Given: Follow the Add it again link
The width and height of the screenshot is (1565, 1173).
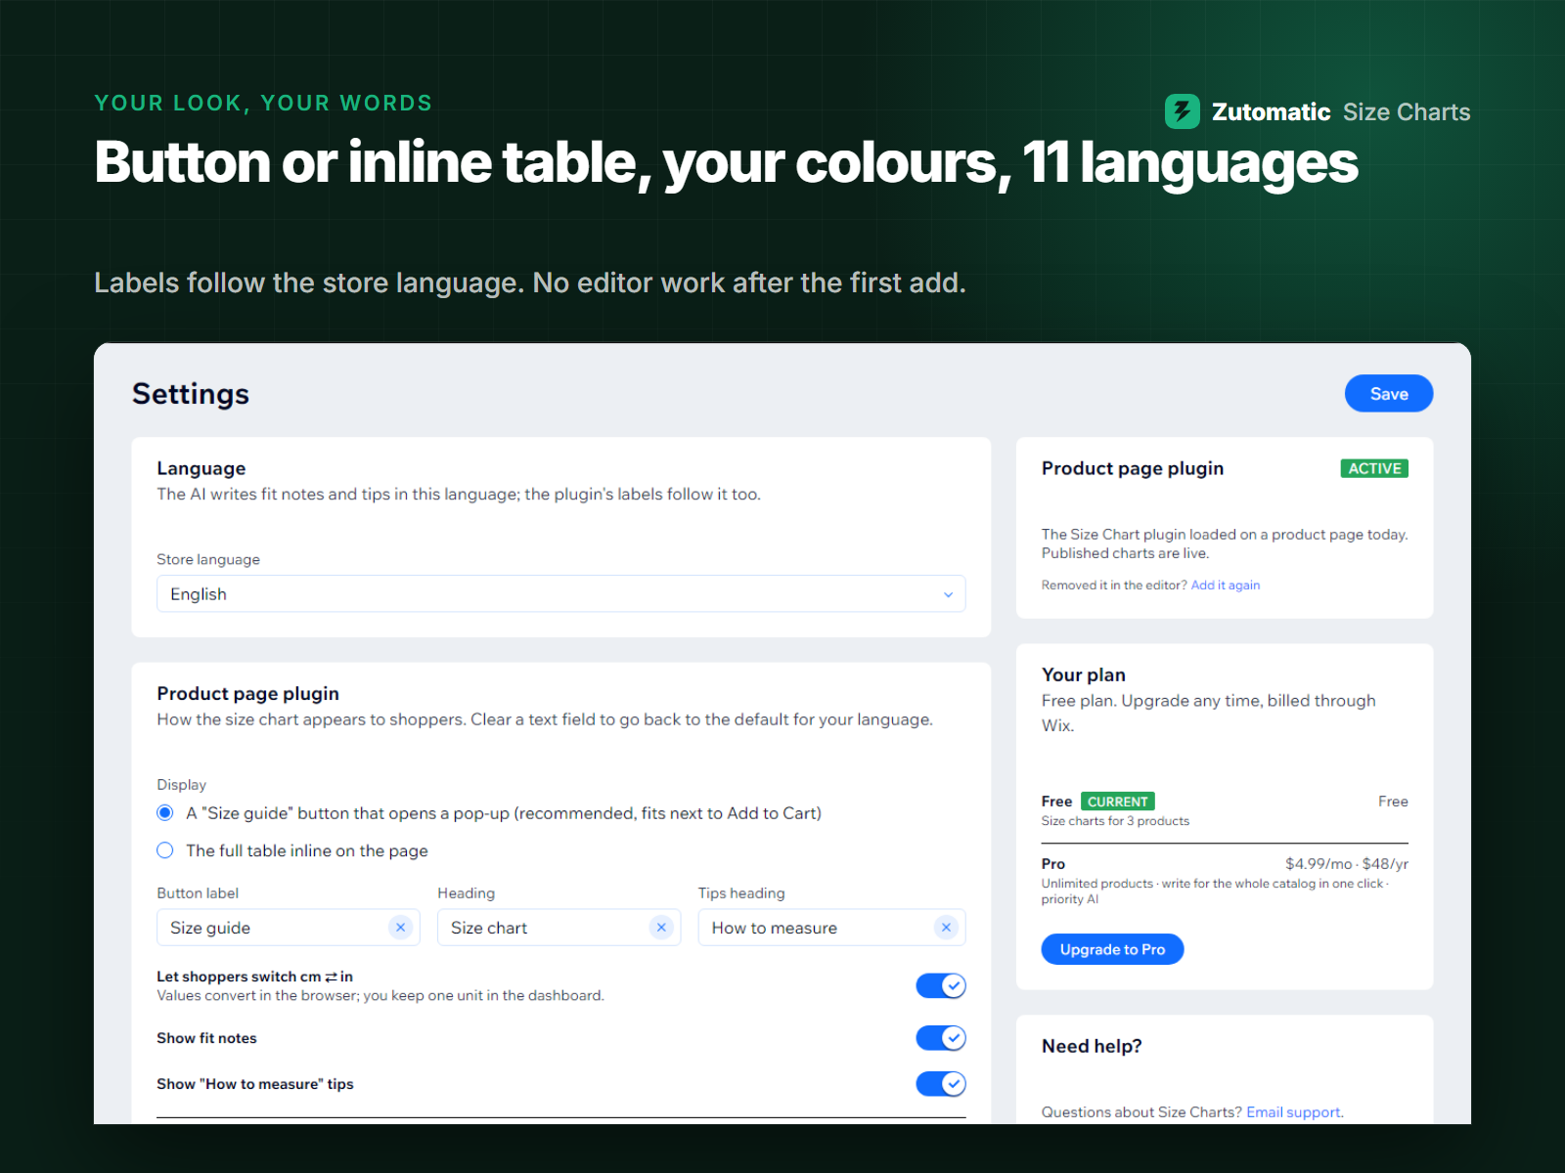Looking at the screenshot, I should pos(1226,586).
